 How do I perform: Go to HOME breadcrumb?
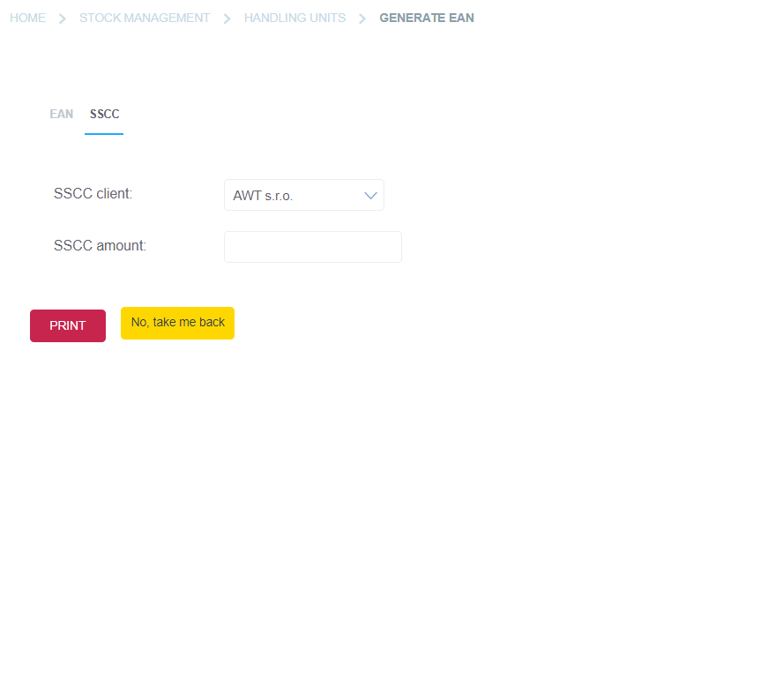coord(27,18)
